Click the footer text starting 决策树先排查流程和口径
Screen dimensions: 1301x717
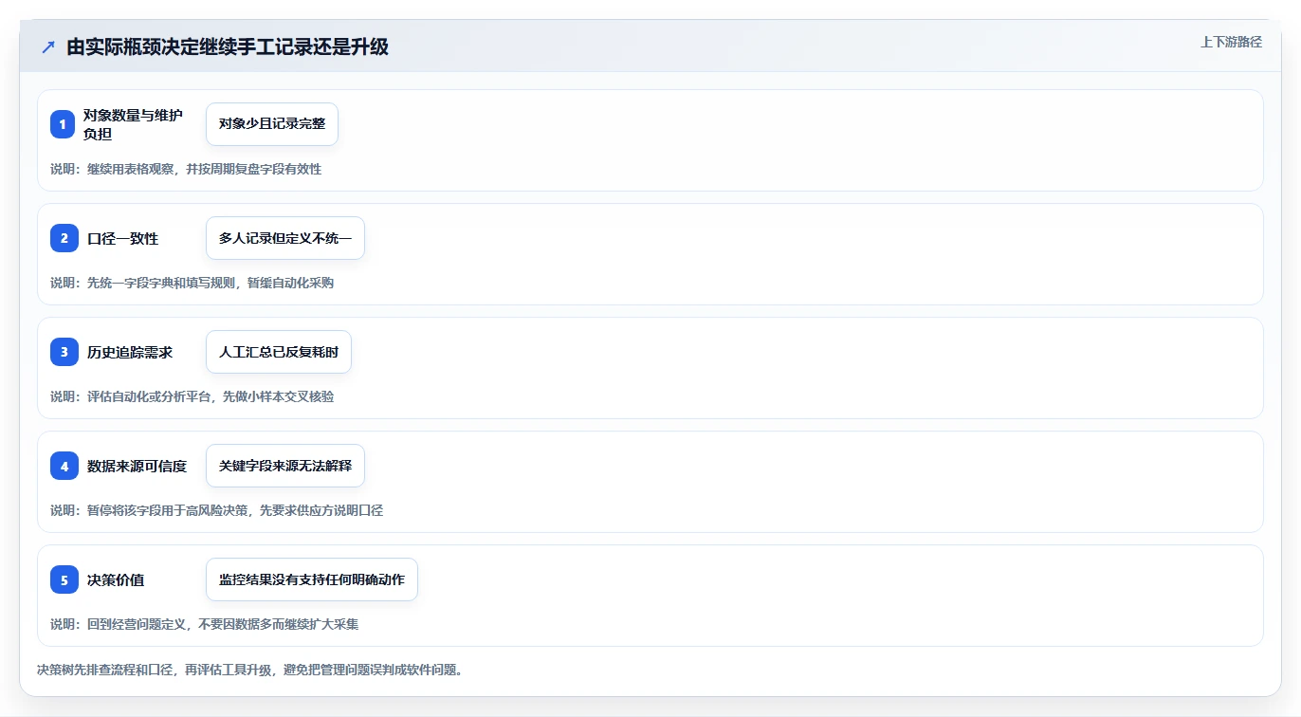(x=249, y=670)
